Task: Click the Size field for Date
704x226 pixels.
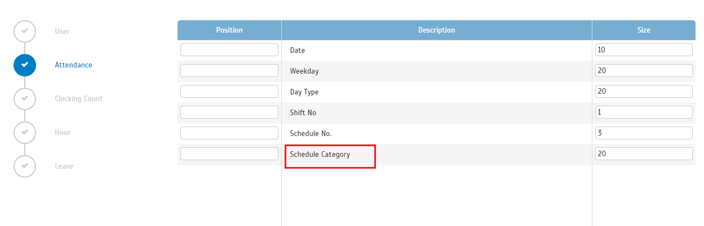Action: [x=644, y=50]
